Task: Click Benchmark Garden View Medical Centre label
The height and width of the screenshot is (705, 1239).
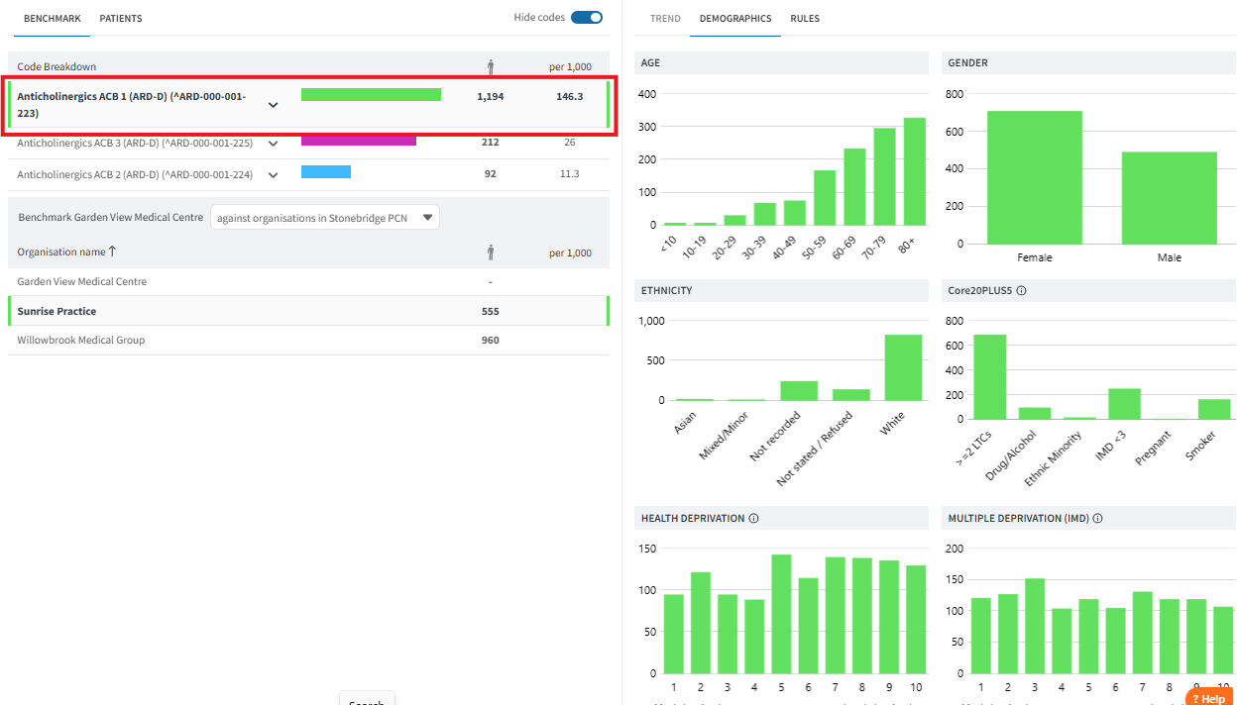Action: click(110, 218)
